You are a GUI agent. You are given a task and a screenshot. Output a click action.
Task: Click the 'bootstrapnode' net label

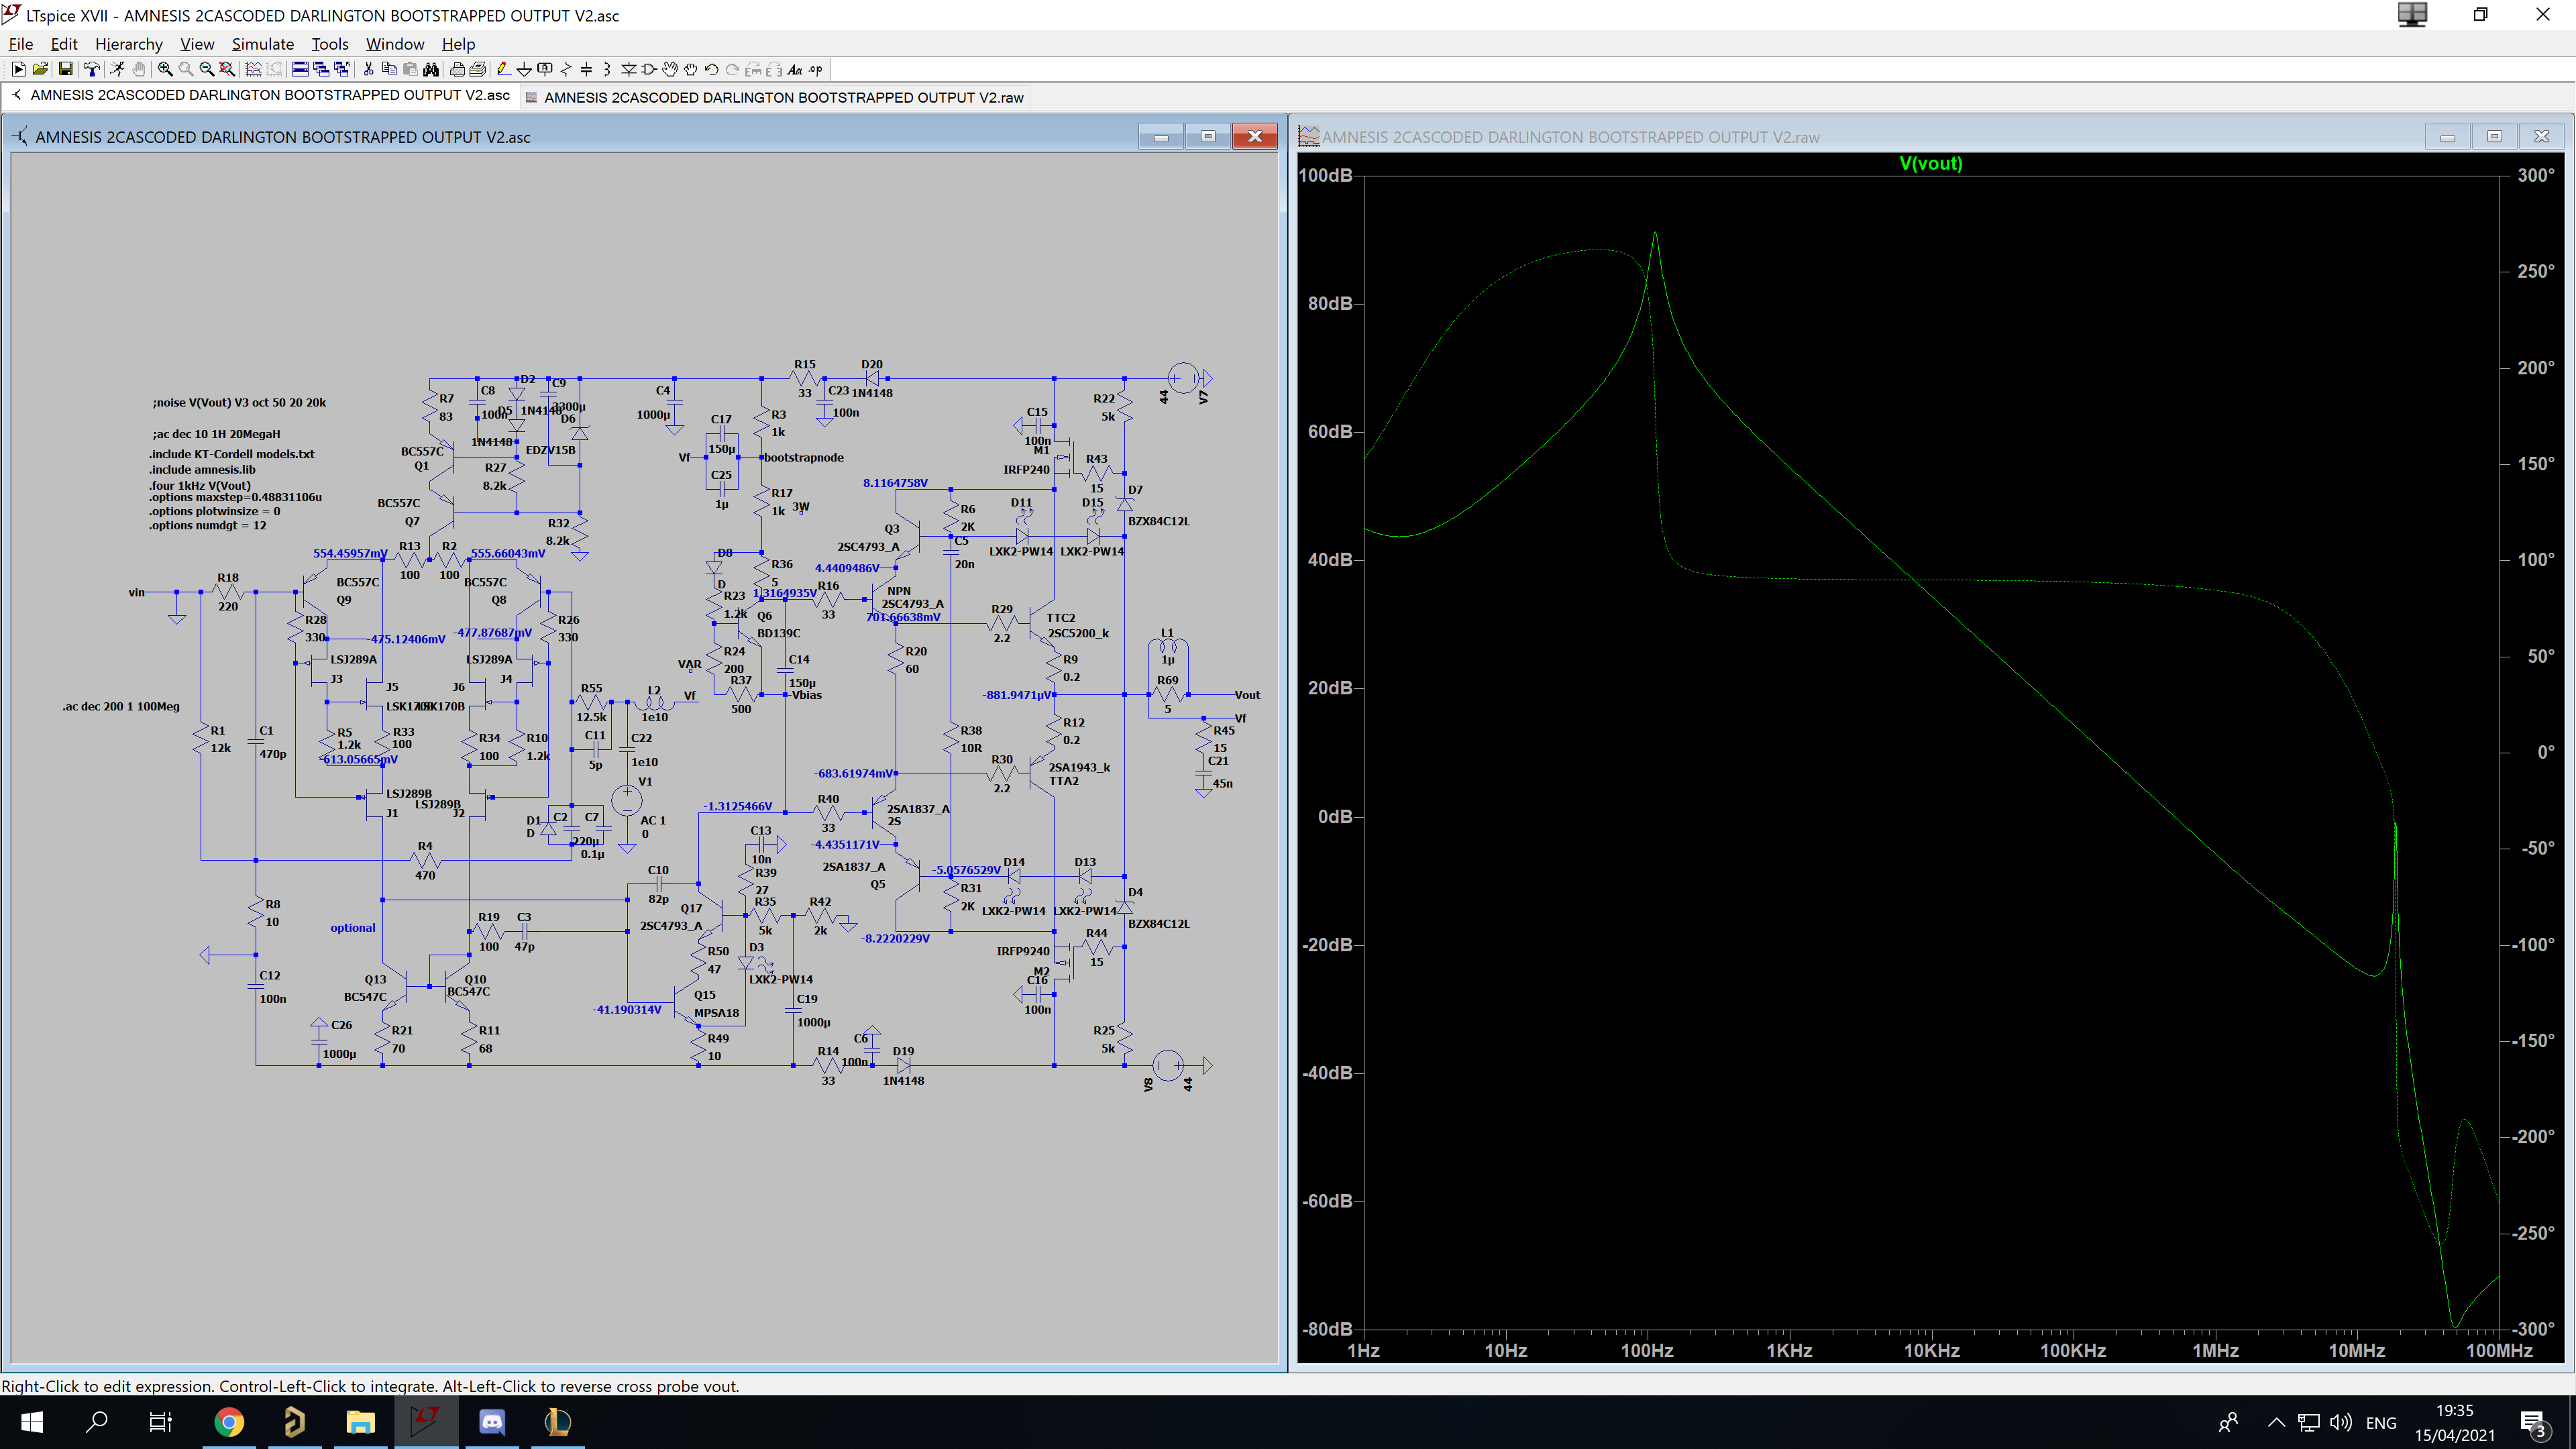[x=804, y=457]
